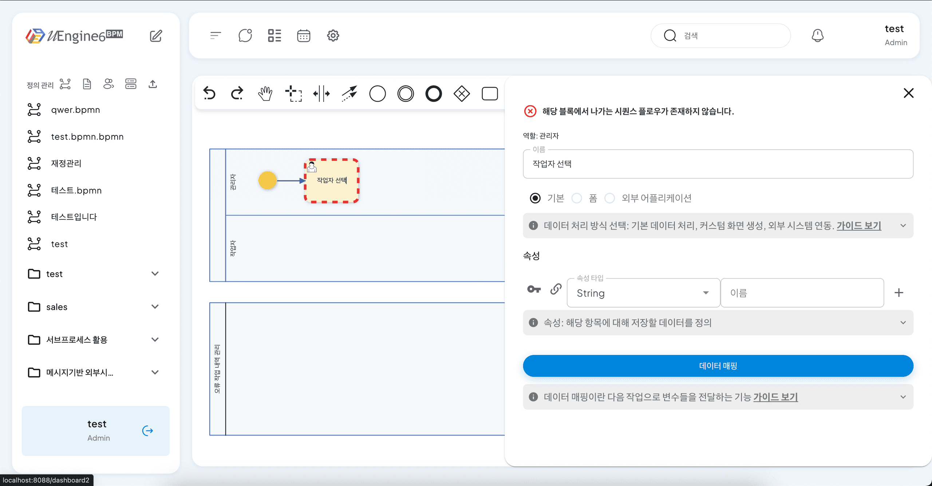Click the redo icon in the modeler toolbar
932x486 pixels.
(237, 94)
